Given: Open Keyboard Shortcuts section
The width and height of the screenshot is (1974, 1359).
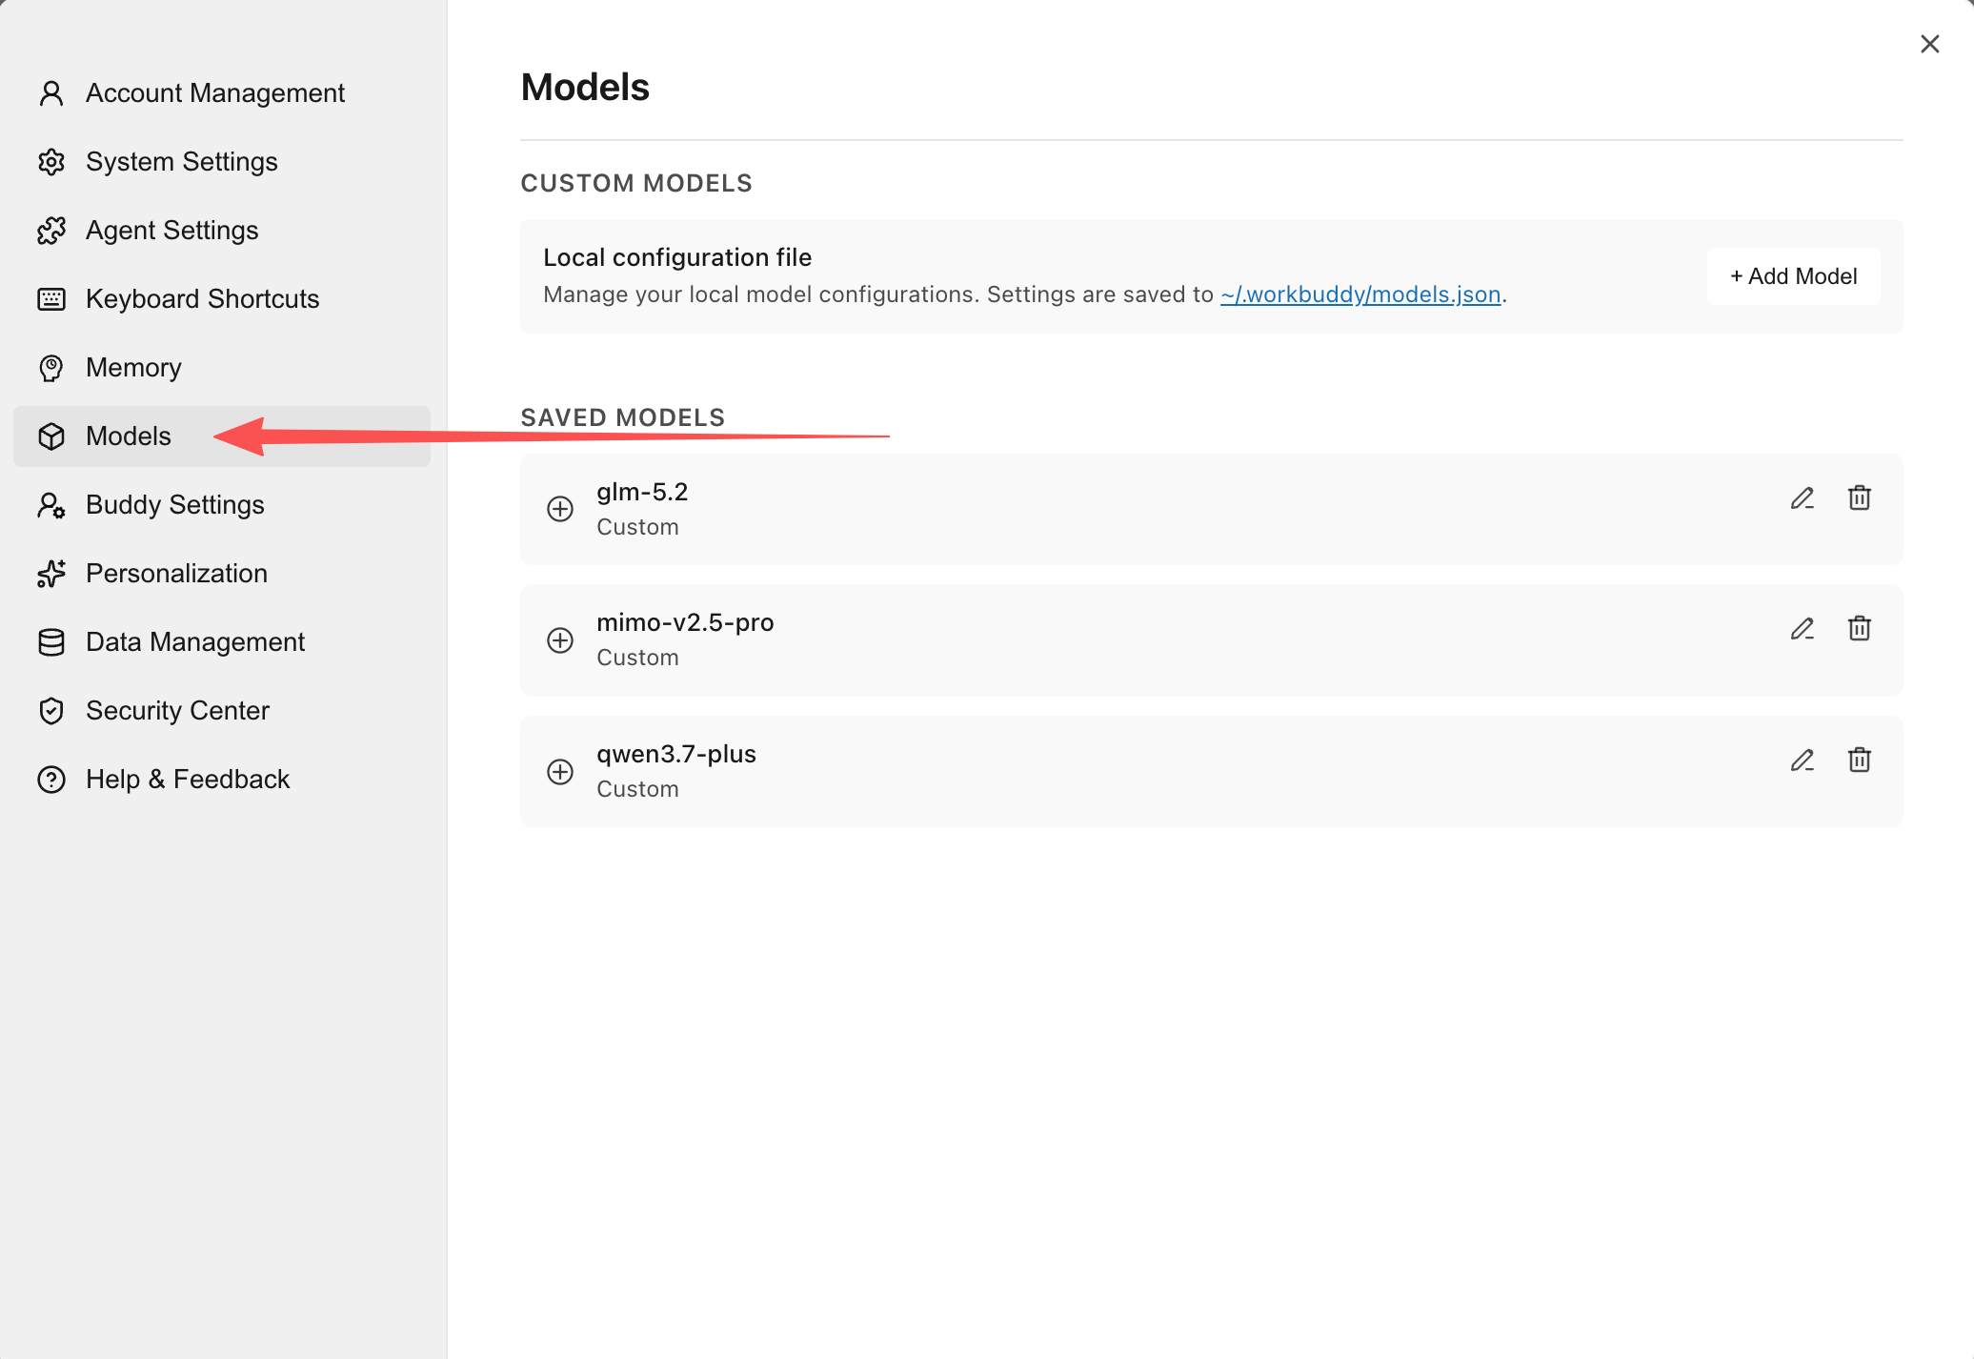Looking at the screenshot, I should [x=222, y=299].
